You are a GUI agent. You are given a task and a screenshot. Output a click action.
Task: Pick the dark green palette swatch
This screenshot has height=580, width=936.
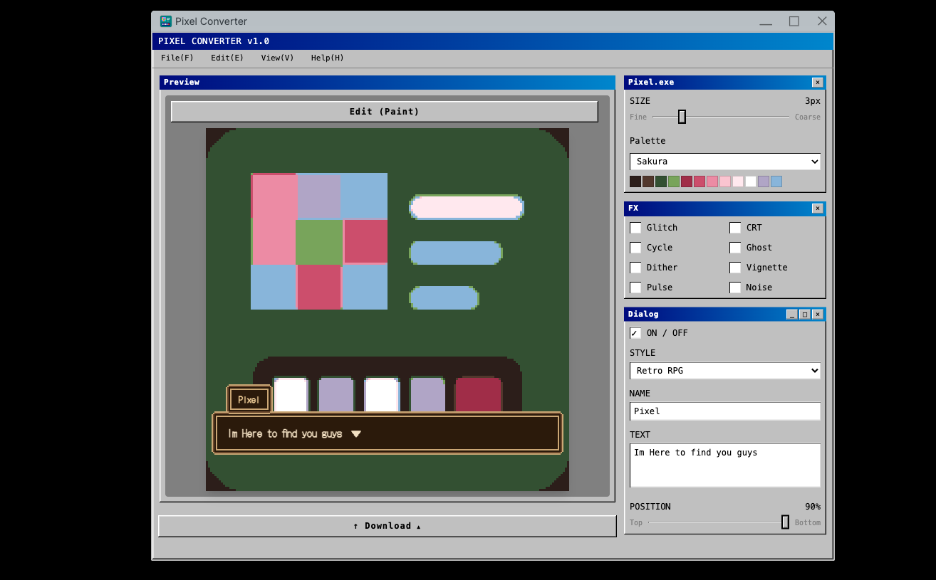coord(661,181)
